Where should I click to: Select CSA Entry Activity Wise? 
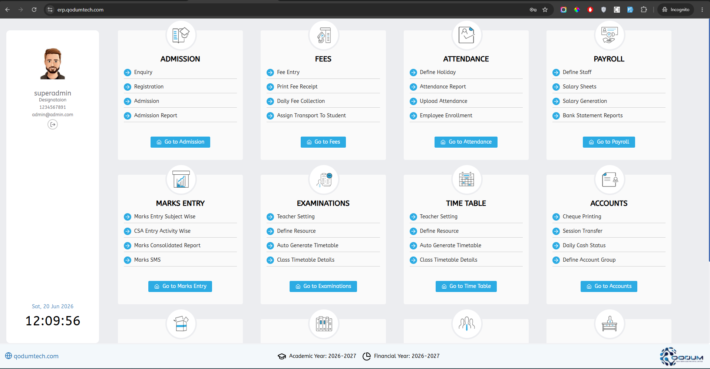click(x=162, y=231)
